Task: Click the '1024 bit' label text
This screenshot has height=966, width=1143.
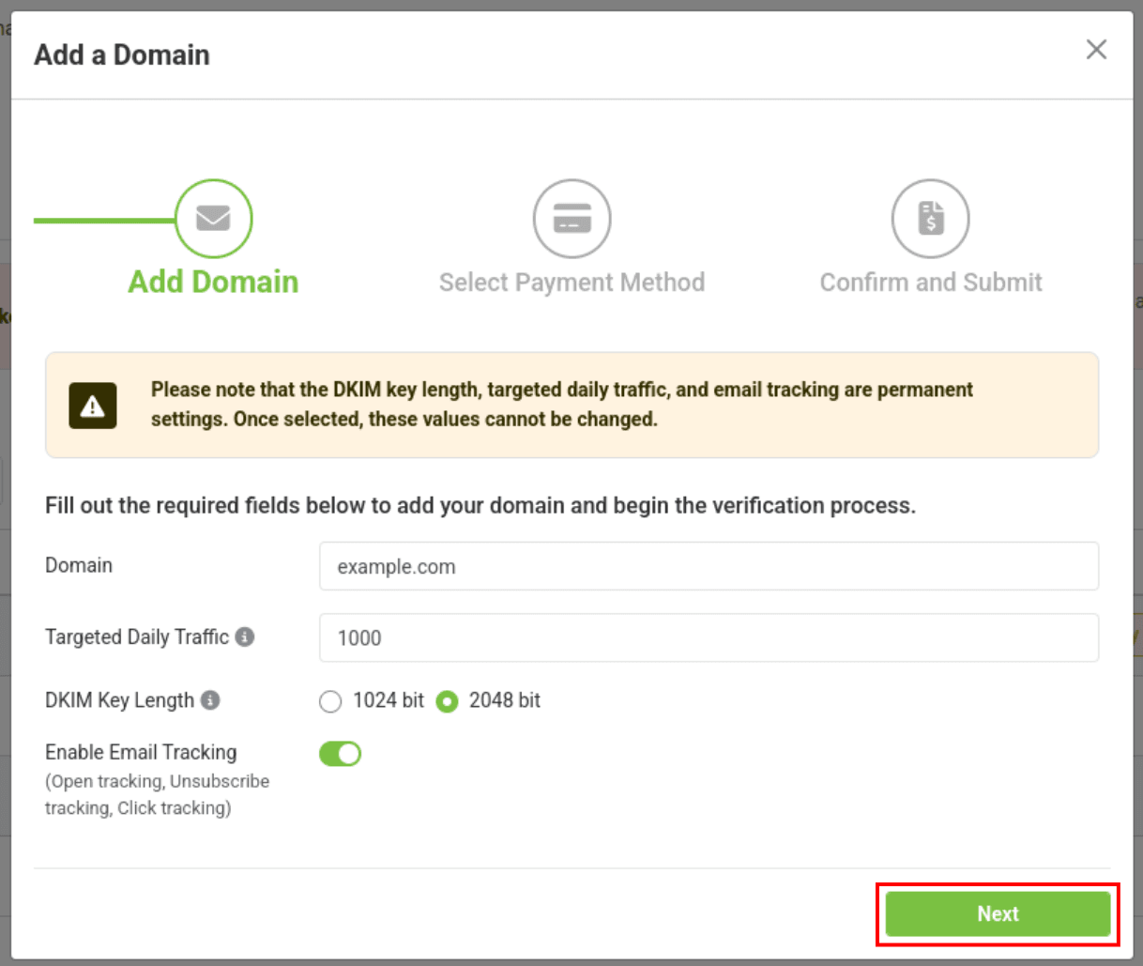Action: [389, 700]
